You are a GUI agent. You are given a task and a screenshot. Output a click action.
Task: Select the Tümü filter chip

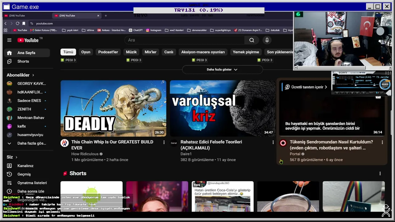point(68,52)
